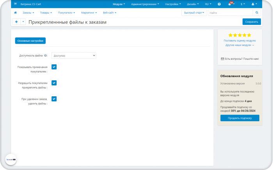Toggle allow customers to attach files checkbox
Viewport: 273px width, 170px height.
coord(54,83)
